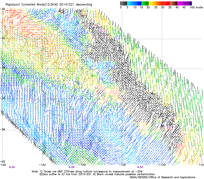Click the '25' legend scale label
The image size is (204, 179).
(x=156, y=7)
